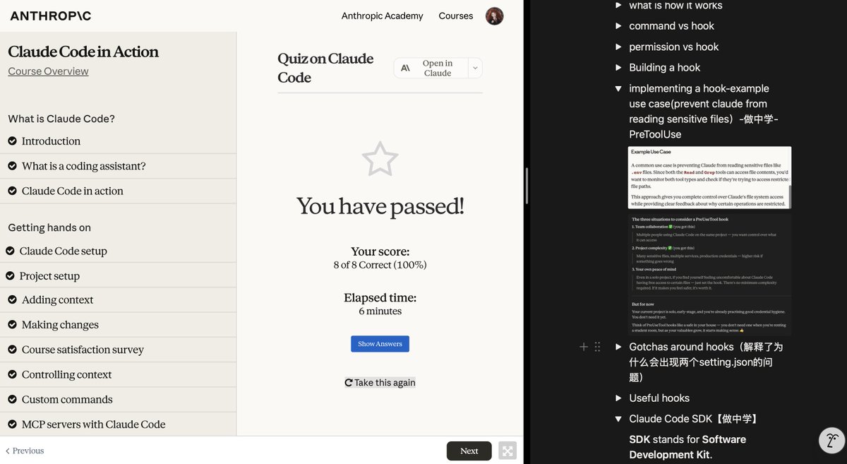Click the check mark beside MCP servers with Claude Code
The image size is (847, 464).
[12, 424]
